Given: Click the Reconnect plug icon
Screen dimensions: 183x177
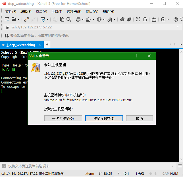Looking at the screenshot, I should click(x=26, y=19).
